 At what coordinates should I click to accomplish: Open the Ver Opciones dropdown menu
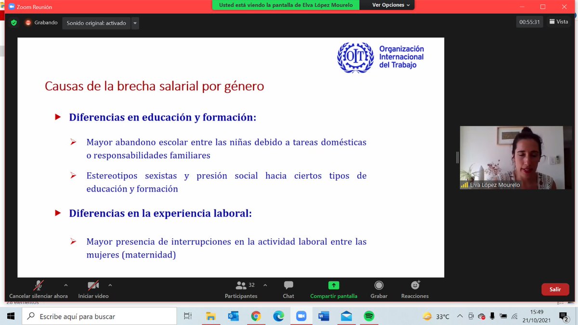click(x=391, y=5)
